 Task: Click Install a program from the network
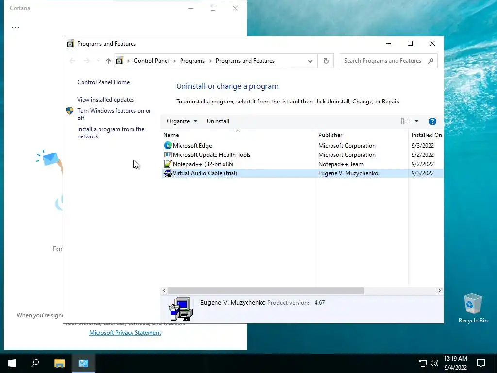(x=111, y=133)
